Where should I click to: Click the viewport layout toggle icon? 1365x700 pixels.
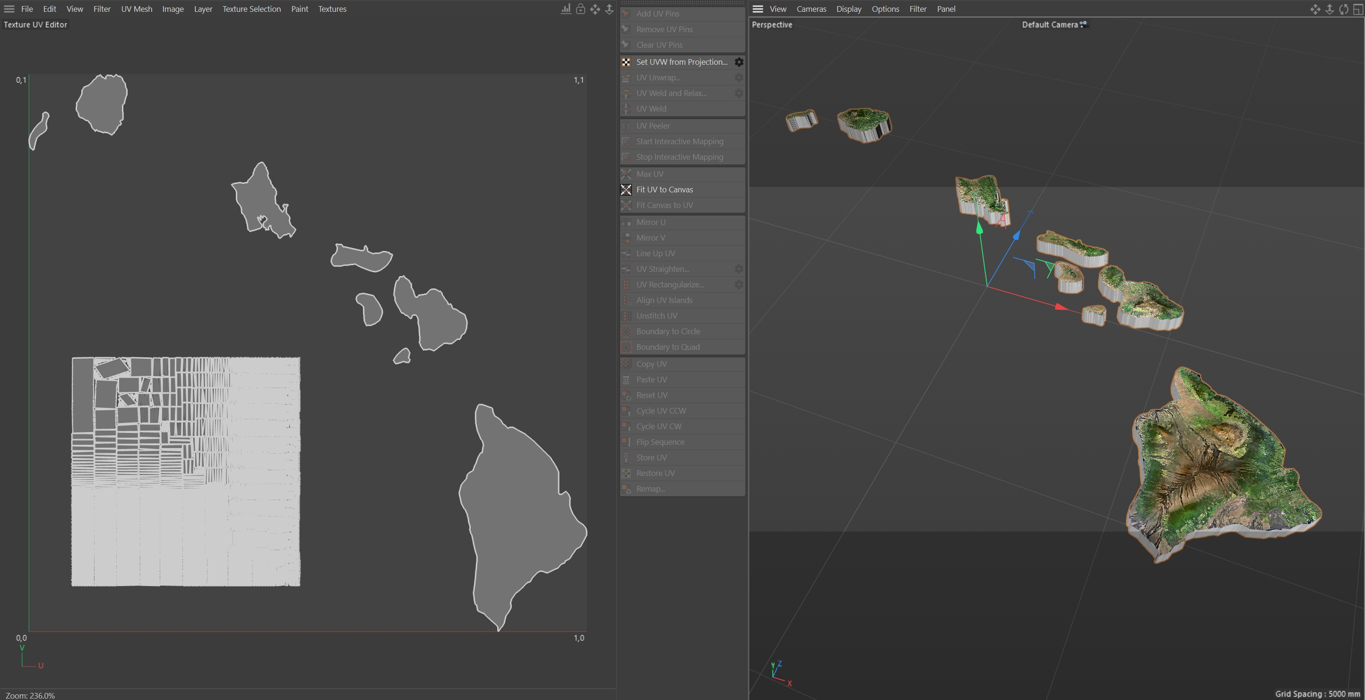[x=1357, y=9]
